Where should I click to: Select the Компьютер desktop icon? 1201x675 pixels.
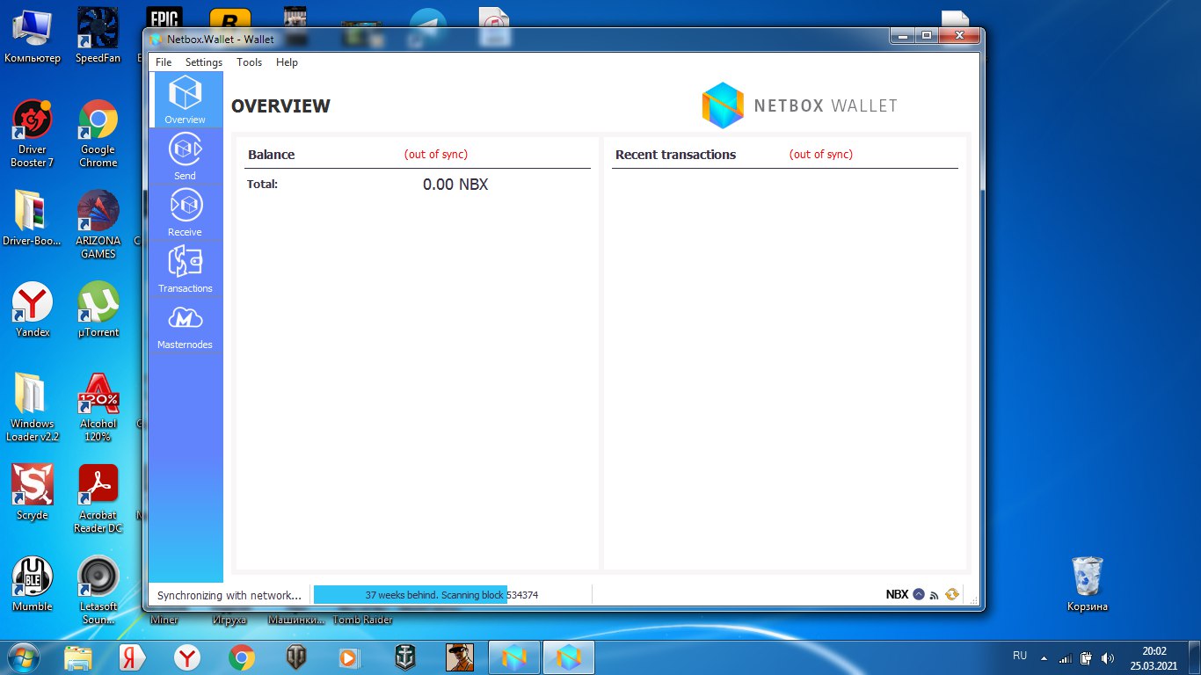coord(33,37)
